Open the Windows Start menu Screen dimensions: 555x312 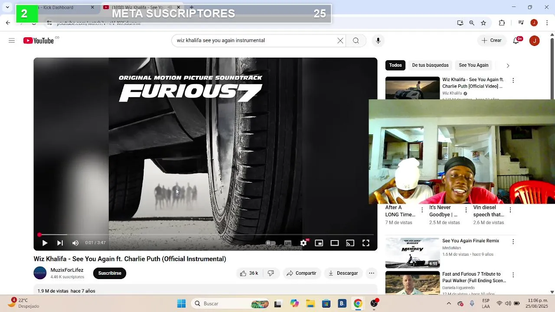tap(181, 304)
